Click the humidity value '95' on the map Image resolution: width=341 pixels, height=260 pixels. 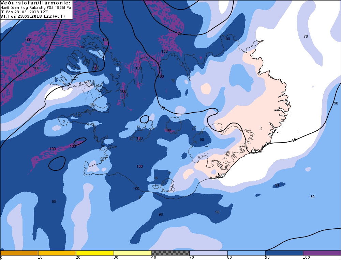[54, 201]
